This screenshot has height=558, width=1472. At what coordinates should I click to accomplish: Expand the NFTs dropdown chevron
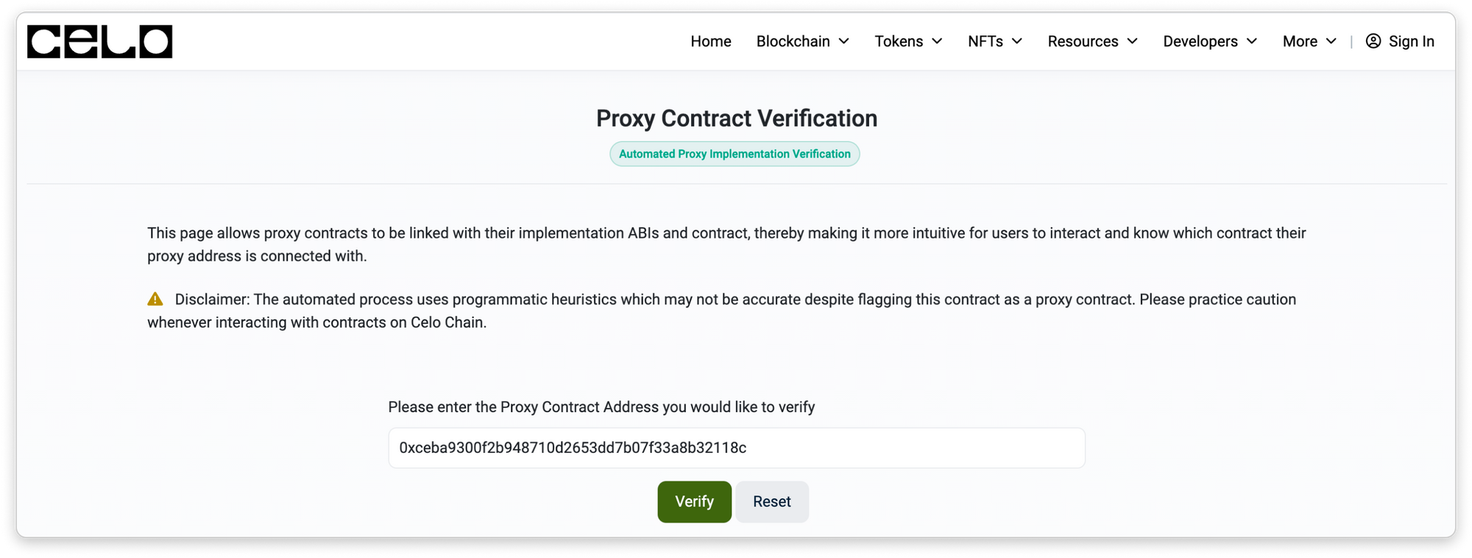pyautogui.click(x=1017, y=41)
